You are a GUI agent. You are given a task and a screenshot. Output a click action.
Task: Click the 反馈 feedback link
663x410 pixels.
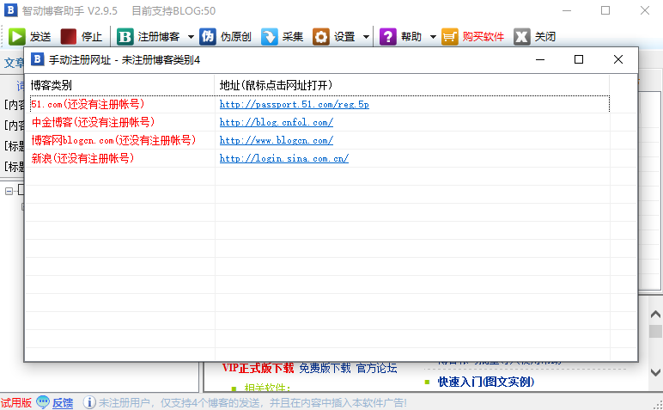(x=63, y=403)
